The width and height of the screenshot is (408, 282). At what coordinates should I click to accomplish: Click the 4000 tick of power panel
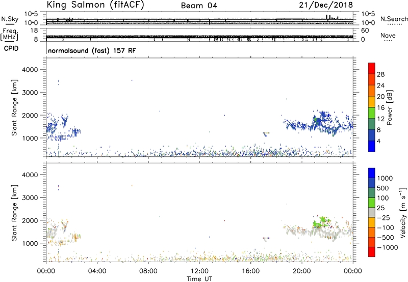click(x=30, y=70)
